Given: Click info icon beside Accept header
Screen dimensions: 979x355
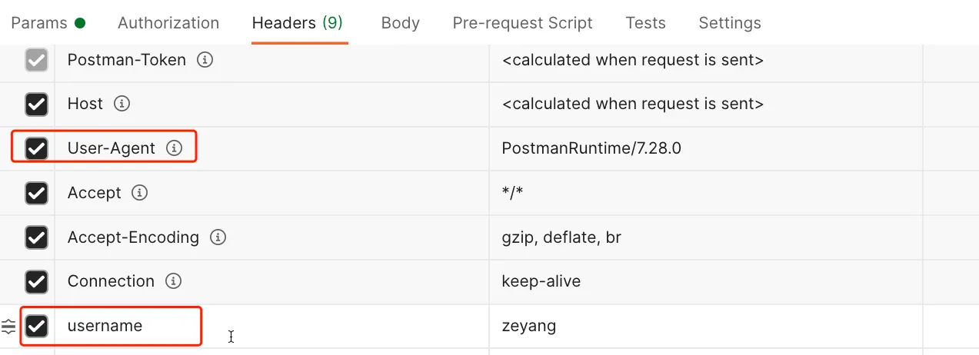Looking at the screenshot, I should [139, 193].
